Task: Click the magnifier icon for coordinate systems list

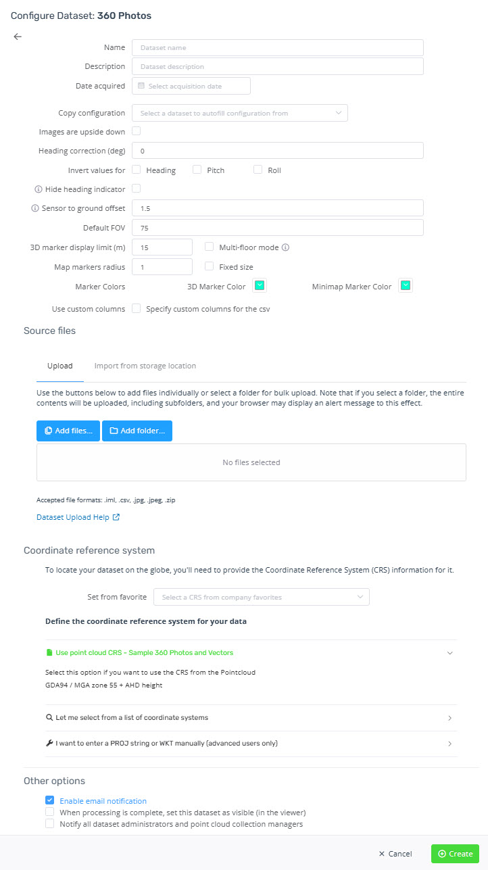Action: [x=49, y=717]
